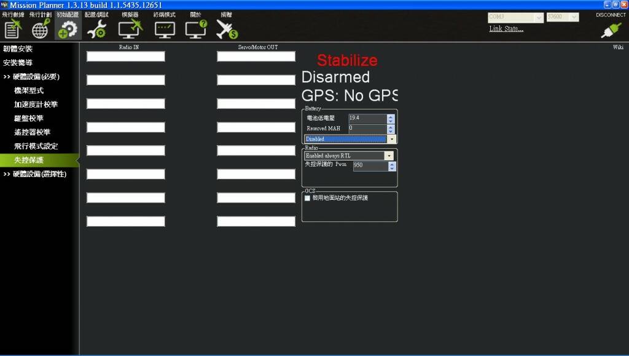Click the DISCONNECT plug icon
Viewport: 629px width, 356px height.
610,30
